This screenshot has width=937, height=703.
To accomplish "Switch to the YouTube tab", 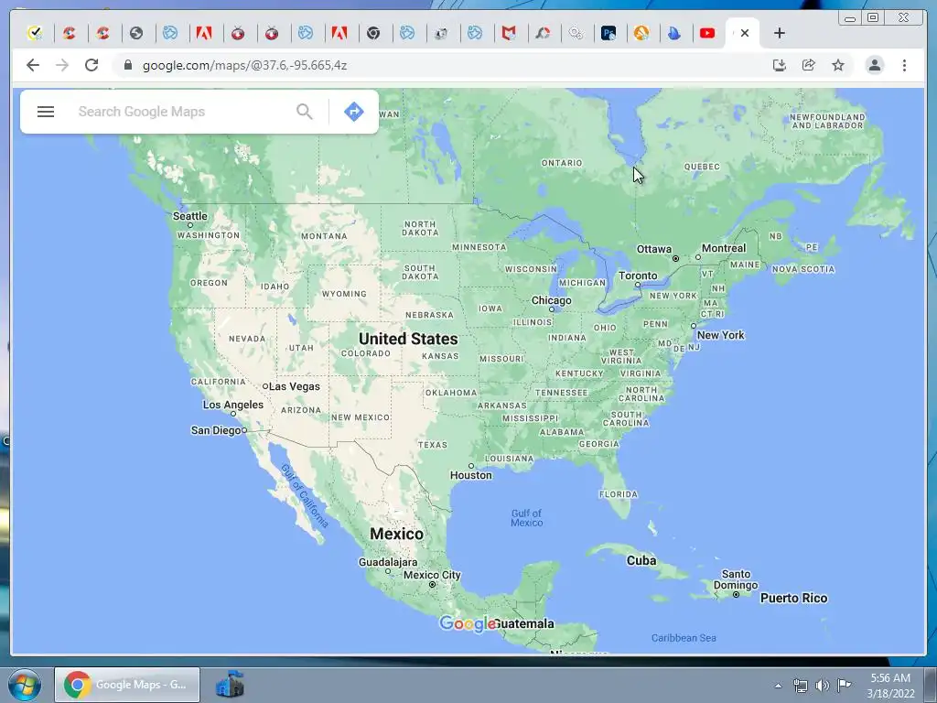I will click(707, 34).
